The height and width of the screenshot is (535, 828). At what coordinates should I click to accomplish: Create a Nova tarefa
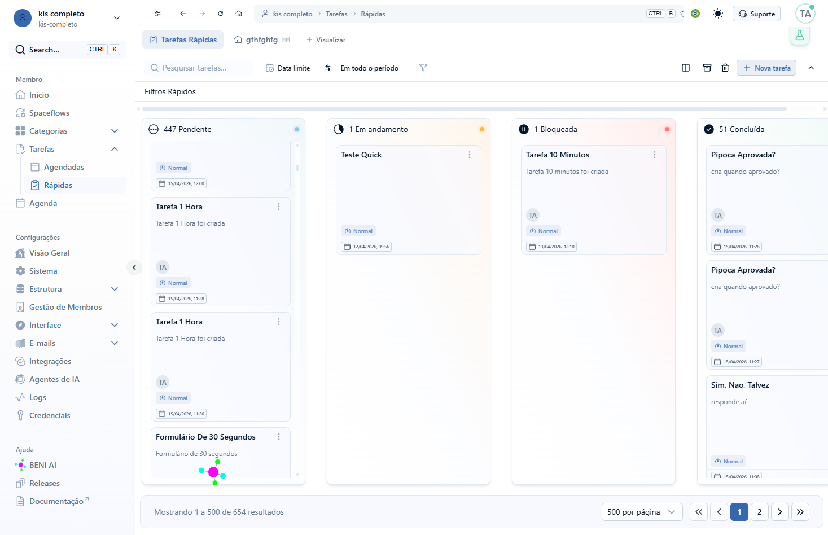click(766, 68)
